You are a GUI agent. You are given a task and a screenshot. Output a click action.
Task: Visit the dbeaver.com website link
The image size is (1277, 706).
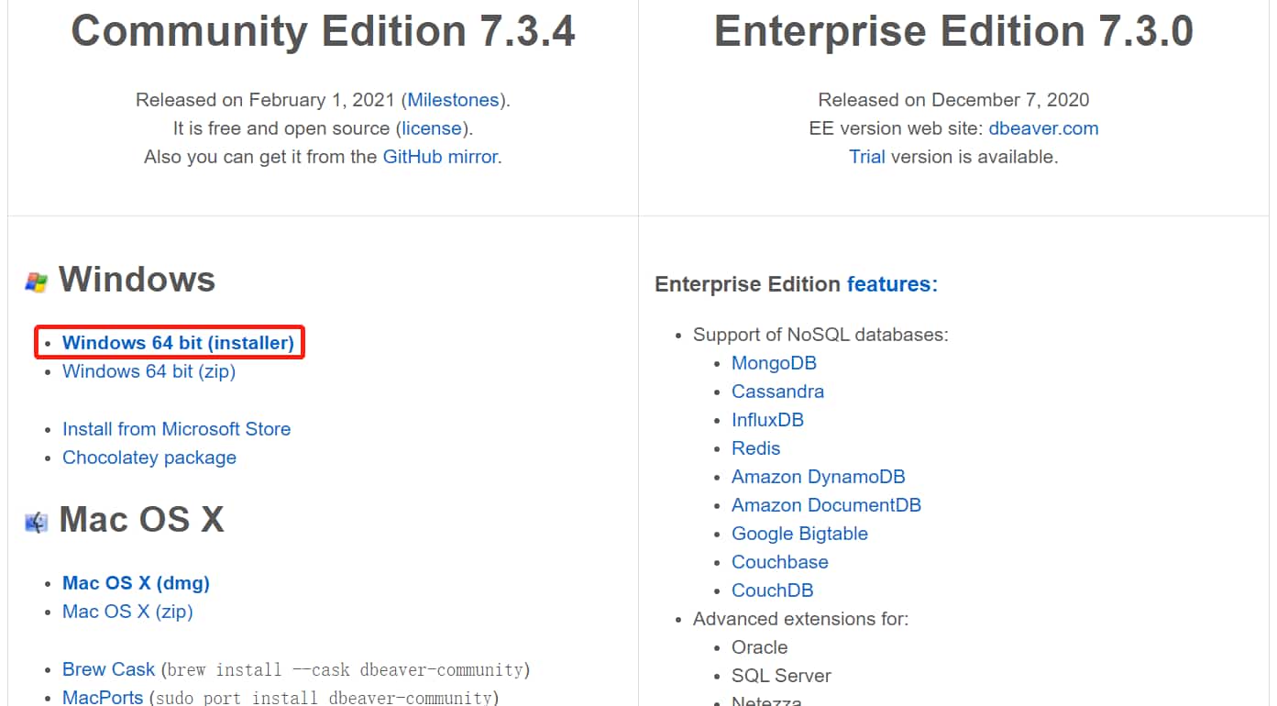(1043, 128)
